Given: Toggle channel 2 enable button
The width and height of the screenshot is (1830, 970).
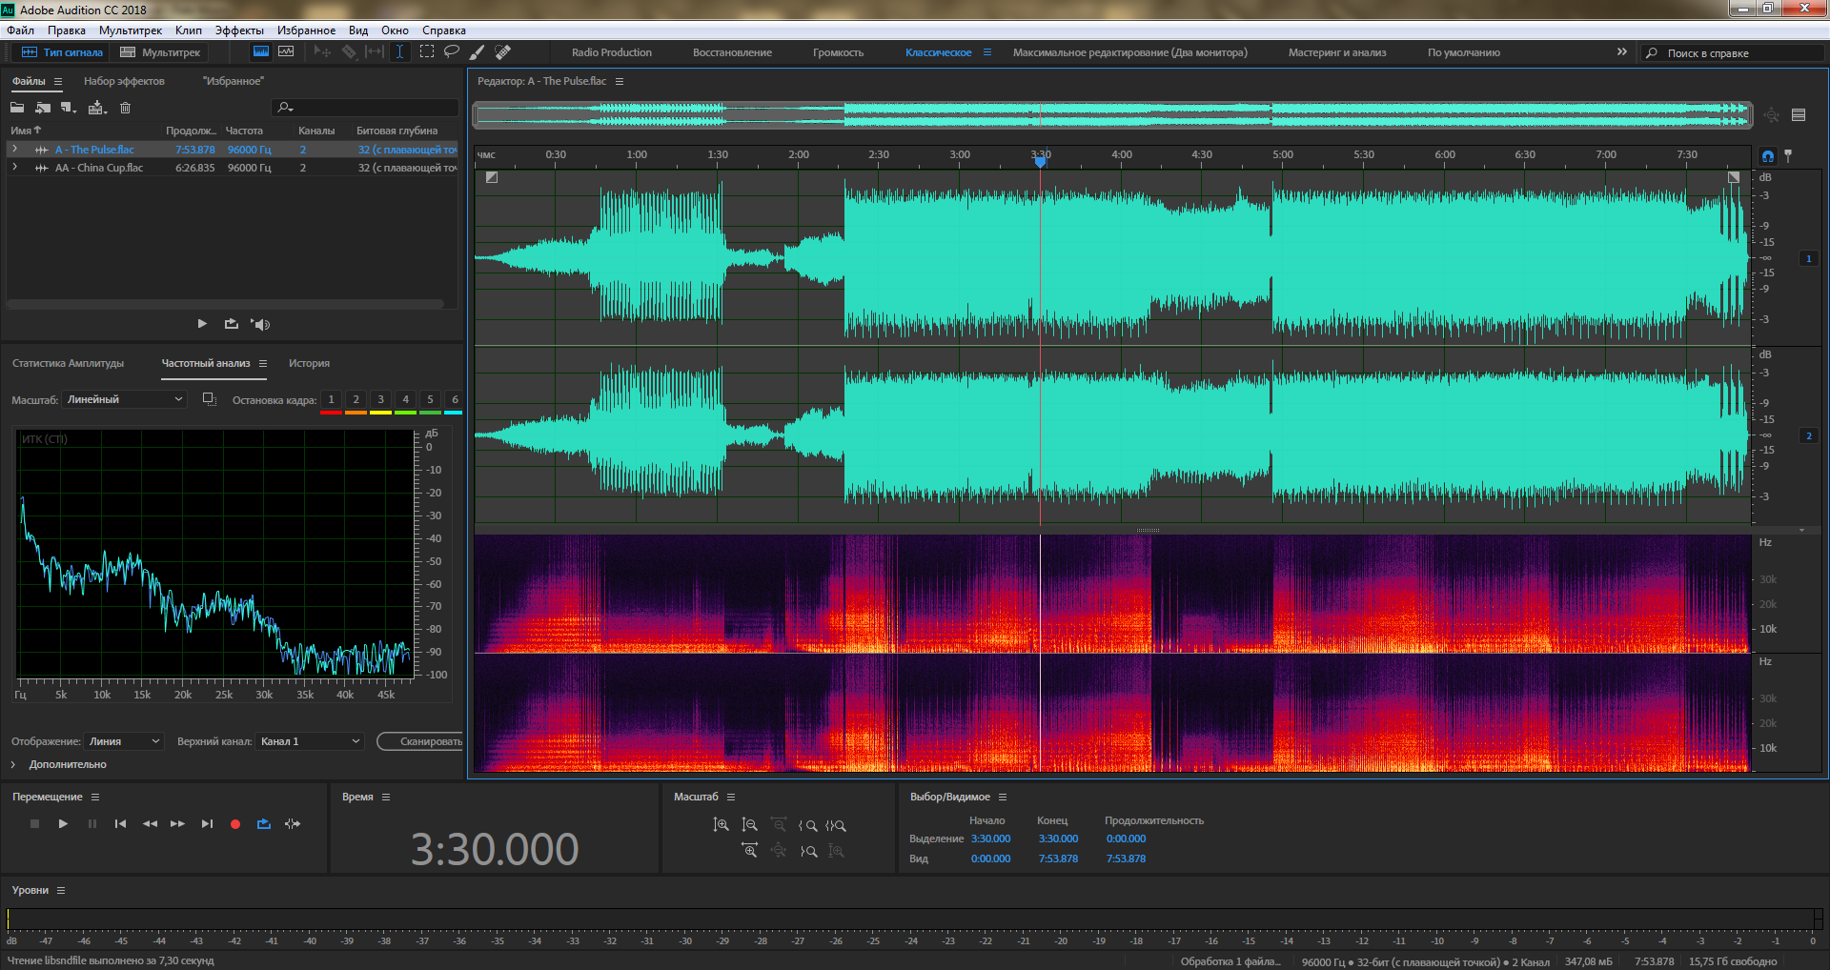Looking at the screenshot, I should point(1808,435).
